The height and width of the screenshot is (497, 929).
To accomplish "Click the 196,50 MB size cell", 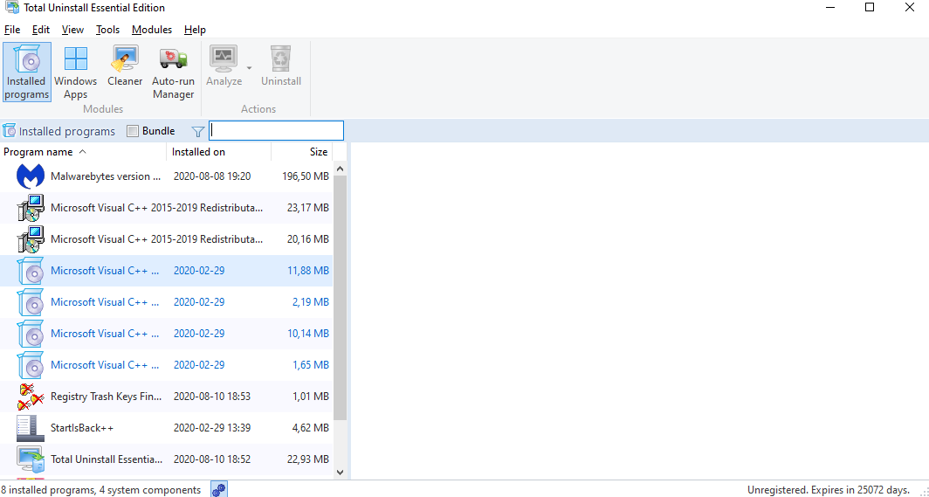I will (305, 176).
